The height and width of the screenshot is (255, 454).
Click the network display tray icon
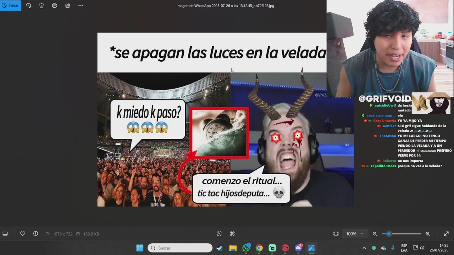pyautogui.click(x=415, y=248)
